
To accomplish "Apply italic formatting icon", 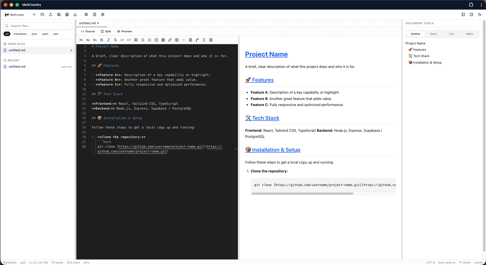I will 108,40.
